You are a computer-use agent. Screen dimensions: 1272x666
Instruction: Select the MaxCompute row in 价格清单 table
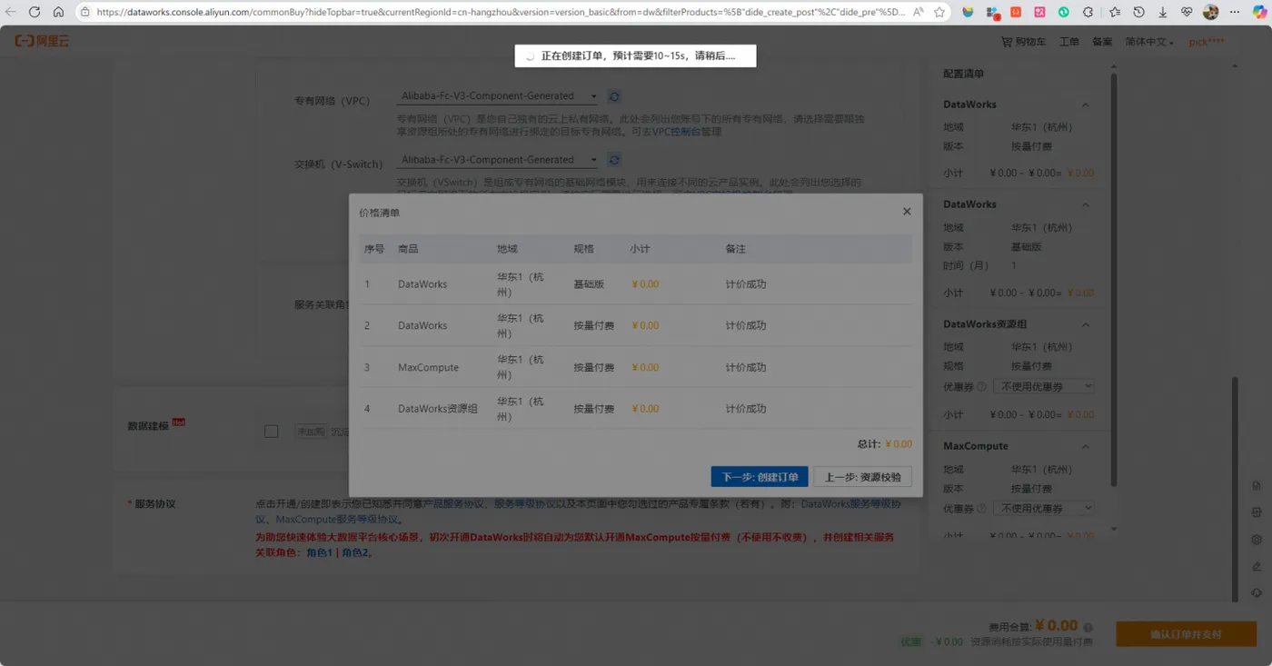(635, 367)
